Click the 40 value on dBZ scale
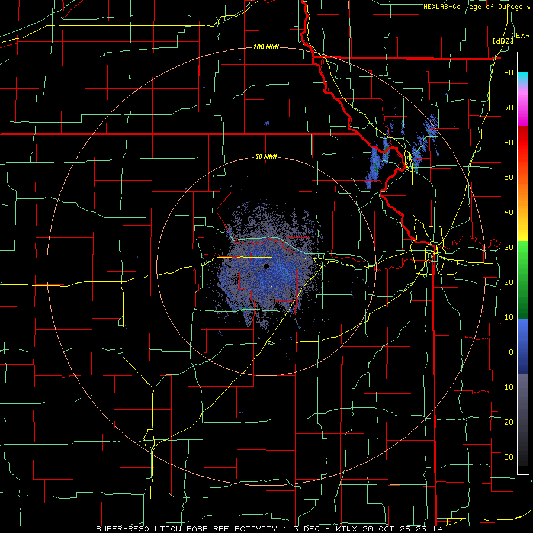The height and width of the screenshot is (533, 533). tap(509, 213)
